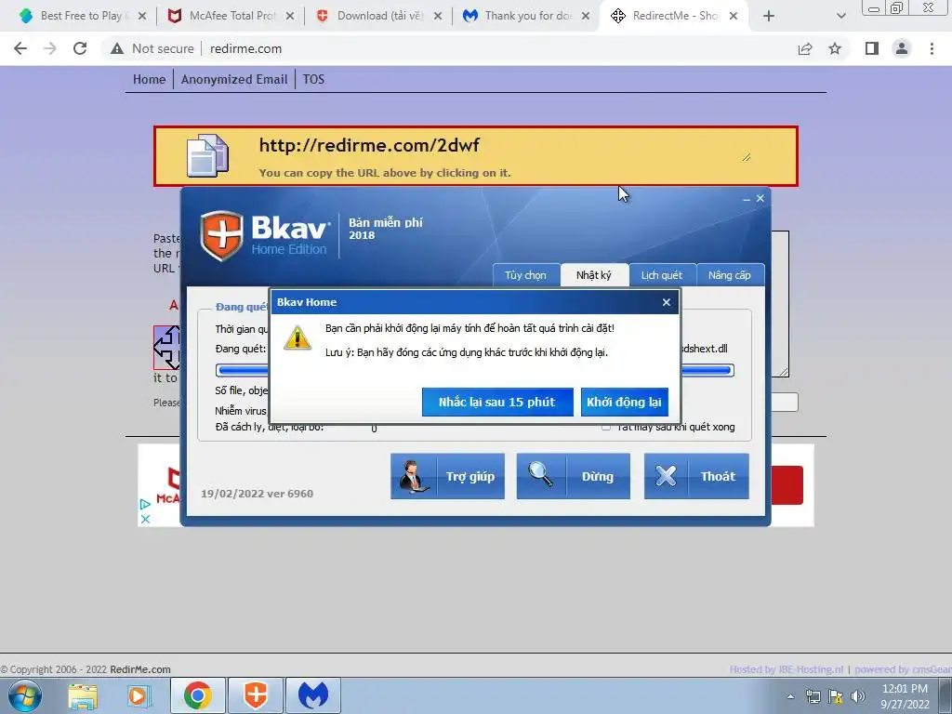Close the ad with X icon
Image resolution: width=952 pixels, height=714 pixels.
(145, 519)
